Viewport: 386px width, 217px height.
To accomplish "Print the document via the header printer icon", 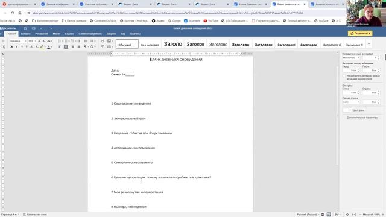I will (x=34, y=28).
